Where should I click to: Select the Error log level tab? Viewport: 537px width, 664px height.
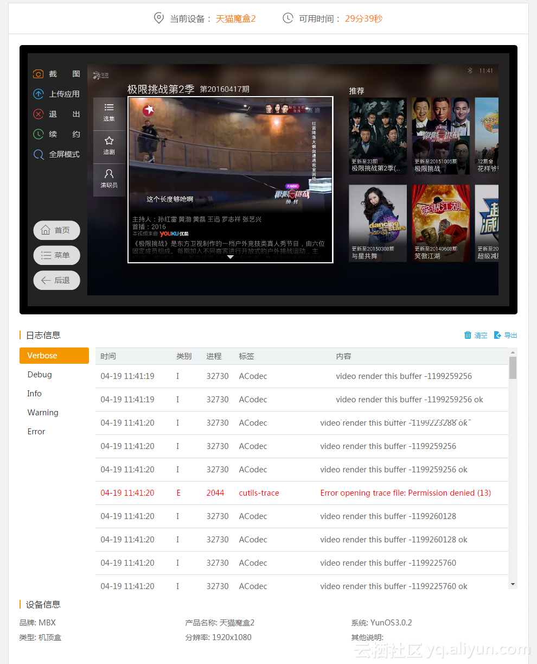click(36, 432)
